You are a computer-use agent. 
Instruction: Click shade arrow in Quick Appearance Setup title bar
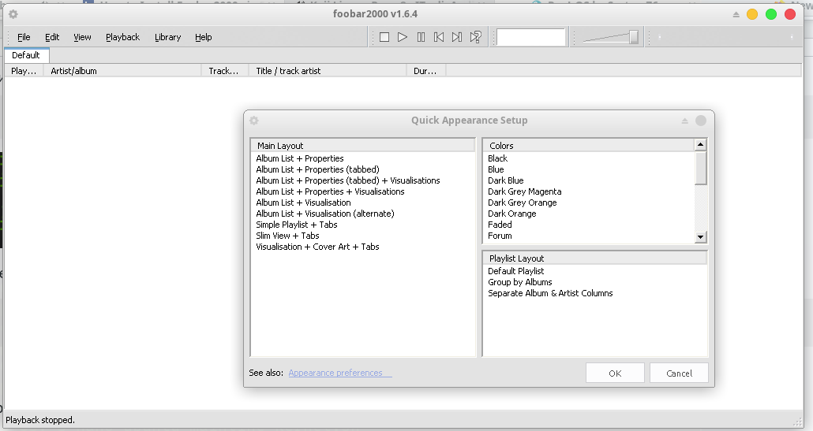coord(684,121)
